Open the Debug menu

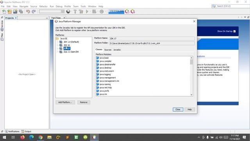[59, 6]
